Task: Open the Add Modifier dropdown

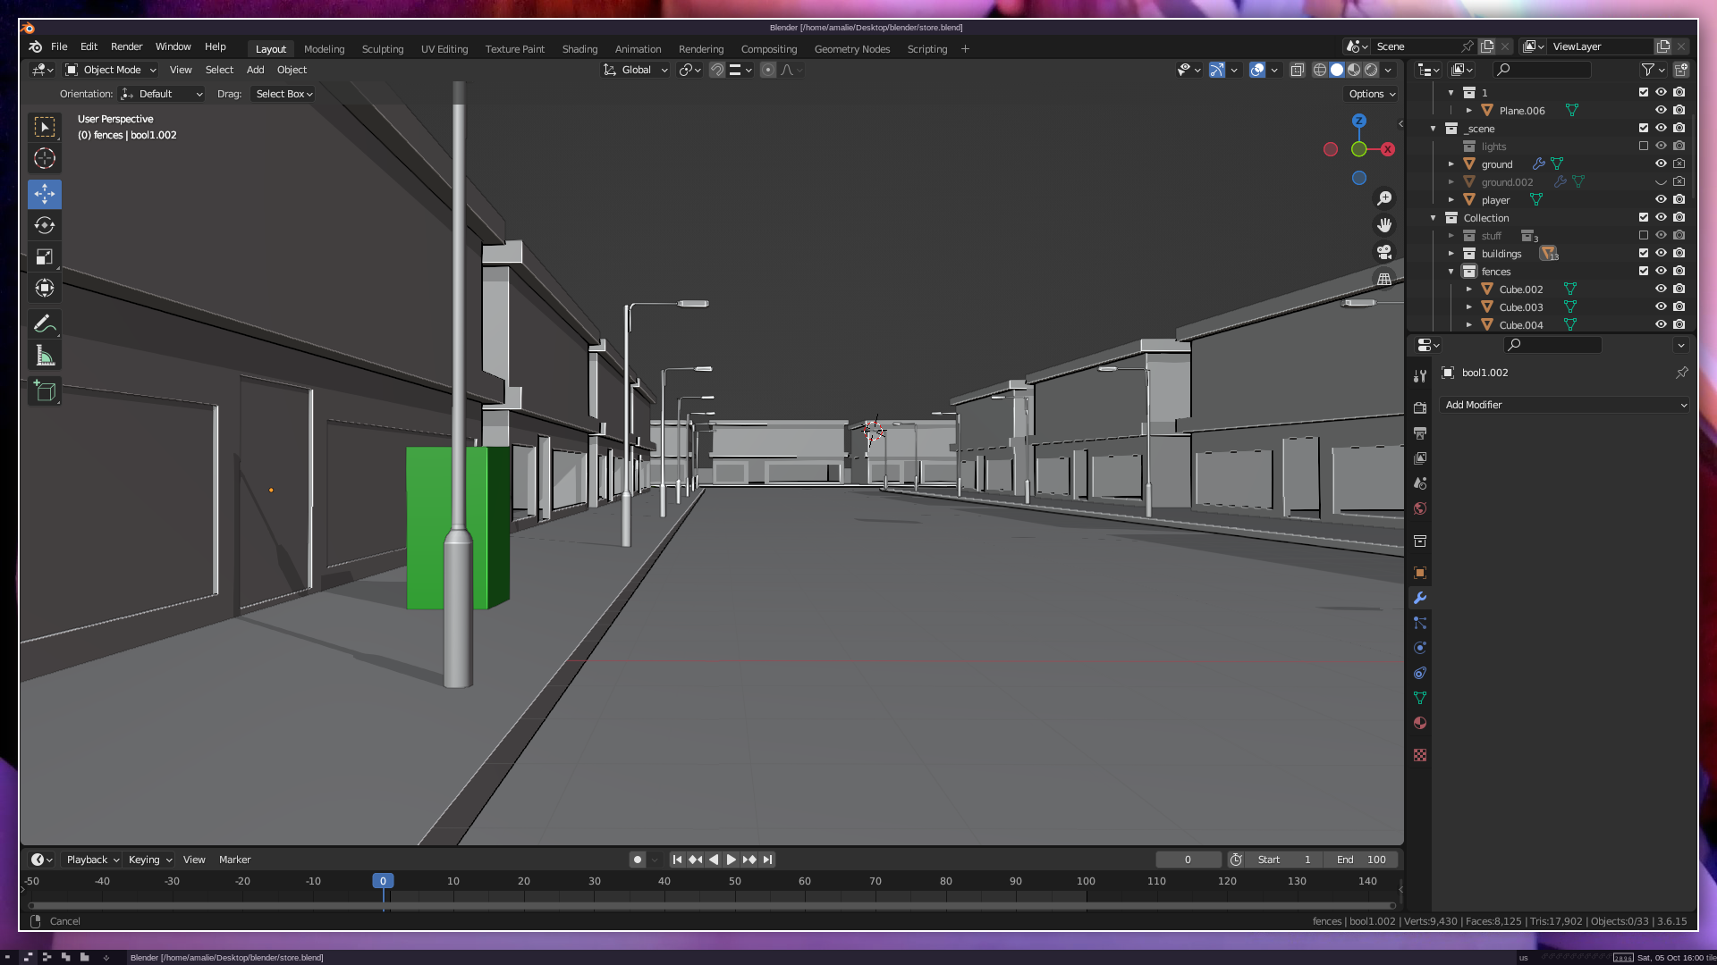Action: (x=1565, y=405)
